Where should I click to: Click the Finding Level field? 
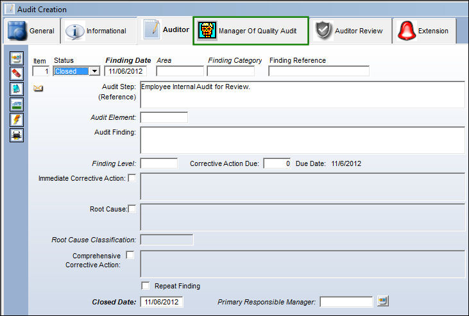click(x=159, y=163)
